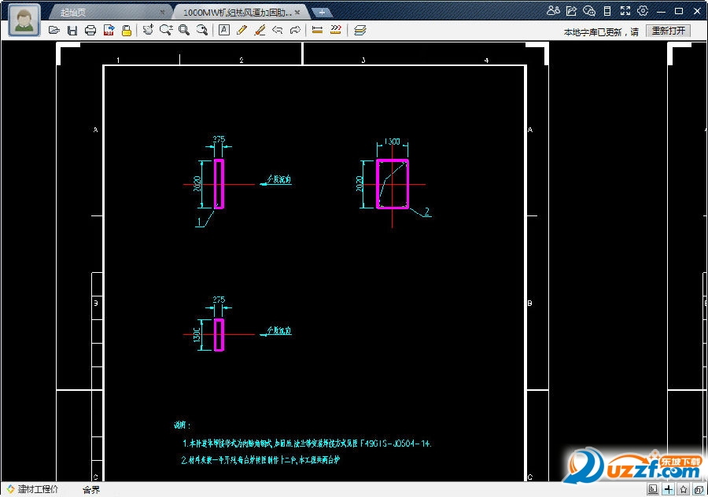Export the drawing to PDF
708x497 pixels.
pos(109,30)
